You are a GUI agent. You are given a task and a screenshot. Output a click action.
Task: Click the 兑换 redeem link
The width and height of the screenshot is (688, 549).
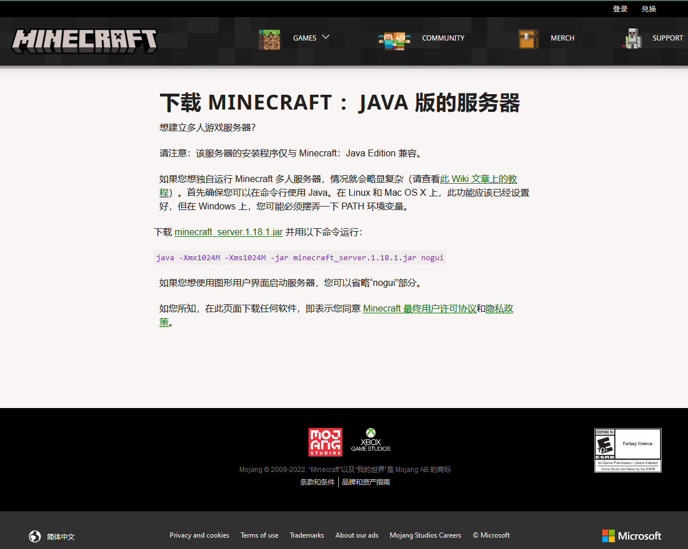[x=649, y=9]
